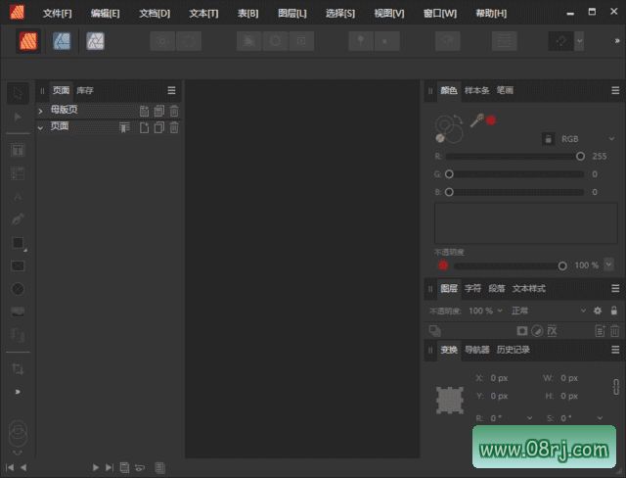Screen dimensions: 626x478
Task: Delete the layer with trash icon
Action: point(615,330)
